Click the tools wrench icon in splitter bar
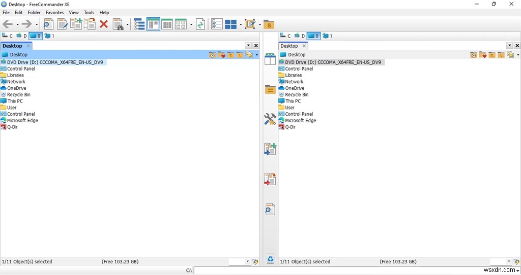Image resolution: width=521 pixels, height=275 pixels. tap(270, 119)
